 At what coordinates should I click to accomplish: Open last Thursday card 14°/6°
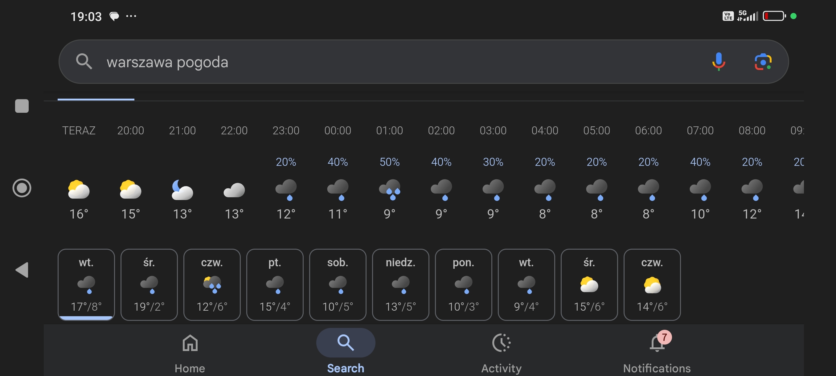(652, 284)
